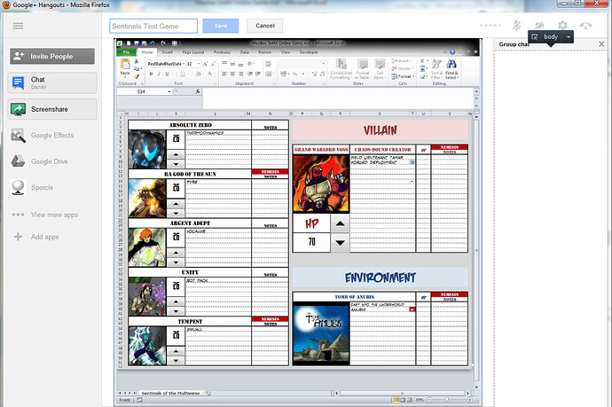Open the Developer ribbon tab
612x407 pixels.
(309, 52)
